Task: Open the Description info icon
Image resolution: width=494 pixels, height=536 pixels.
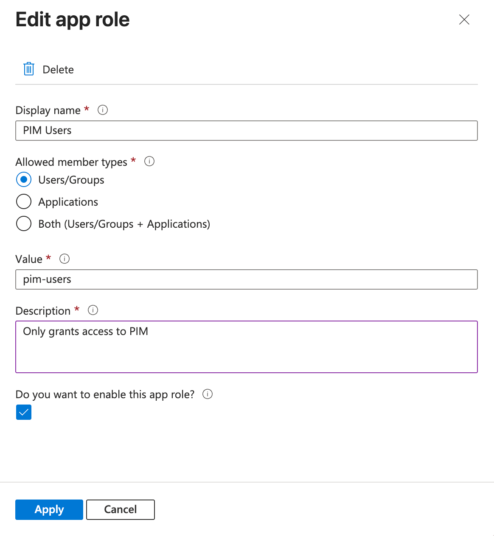Action: tap(93, 310)
